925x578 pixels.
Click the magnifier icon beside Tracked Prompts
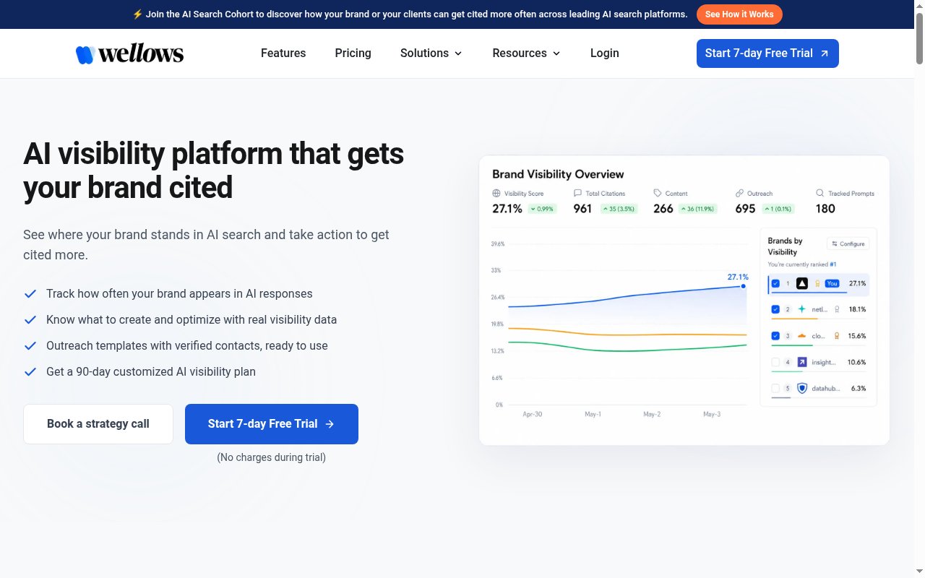click(x=819, y=194)
